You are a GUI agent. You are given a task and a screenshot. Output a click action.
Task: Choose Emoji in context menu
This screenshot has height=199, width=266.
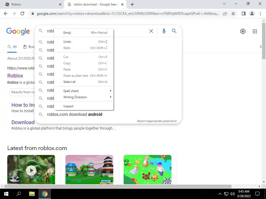(x=84, y=32)
